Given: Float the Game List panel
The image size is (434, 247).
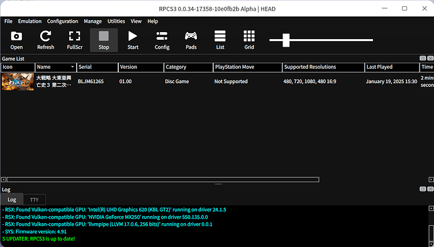Looking at the screenshot, I should coord(423,58).
